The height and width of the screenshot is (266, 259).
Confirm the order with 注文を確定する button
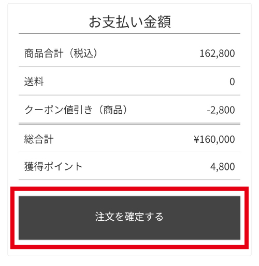(129, 218)
